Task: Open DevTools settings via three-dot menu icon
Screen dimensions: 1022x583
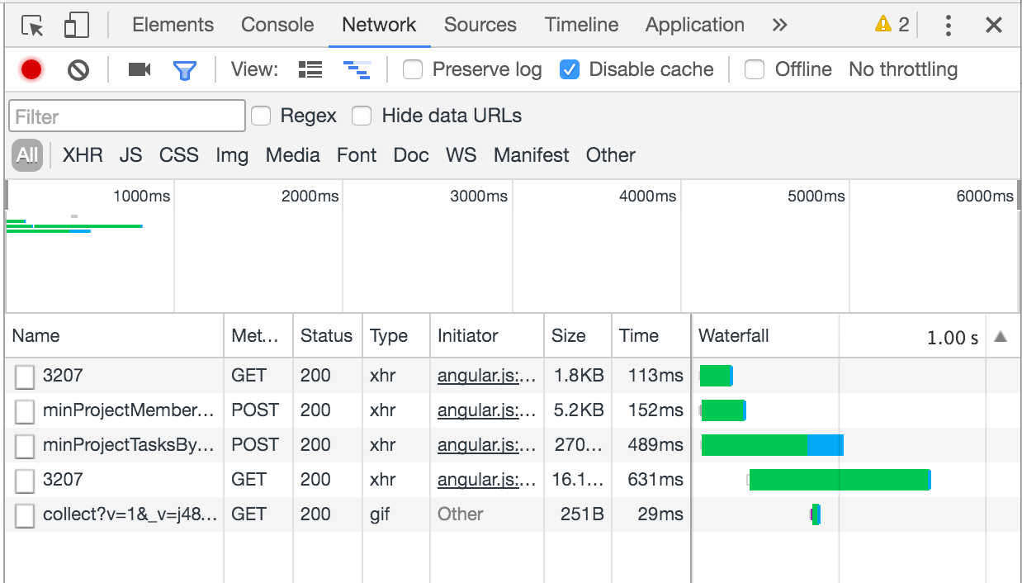Action: (948, 25)
